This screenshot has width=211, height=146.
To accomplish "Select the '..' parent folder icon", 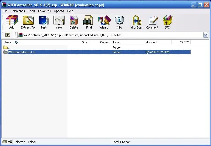I will (5, 47).
